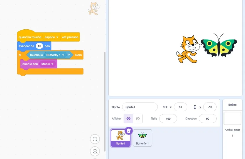
Task: Click the steps value 10 in avancer block
Action: [x=39, y=46]
